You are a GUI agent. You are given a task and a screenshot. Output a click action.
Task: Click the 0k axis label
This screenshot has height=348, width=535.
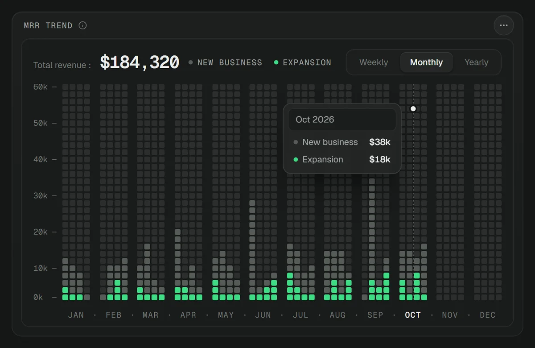(x=38, y=297)
